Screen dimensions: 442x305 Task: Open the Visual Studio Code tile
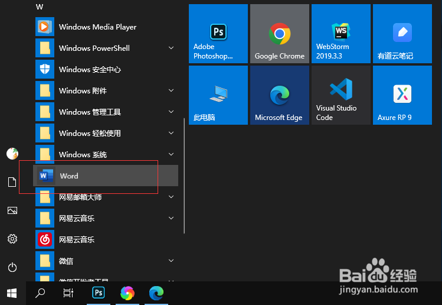(341, 95)
